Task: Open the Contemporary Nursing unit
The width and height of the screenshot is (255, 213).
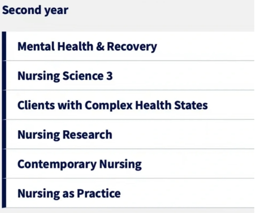Action: tap(80, 164)
